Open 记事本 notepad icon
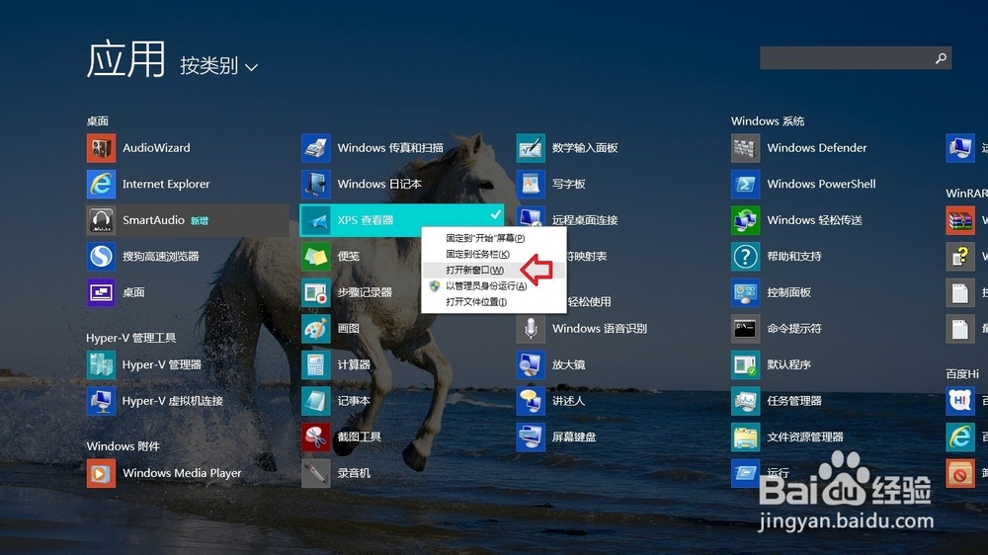 (316, 401)
